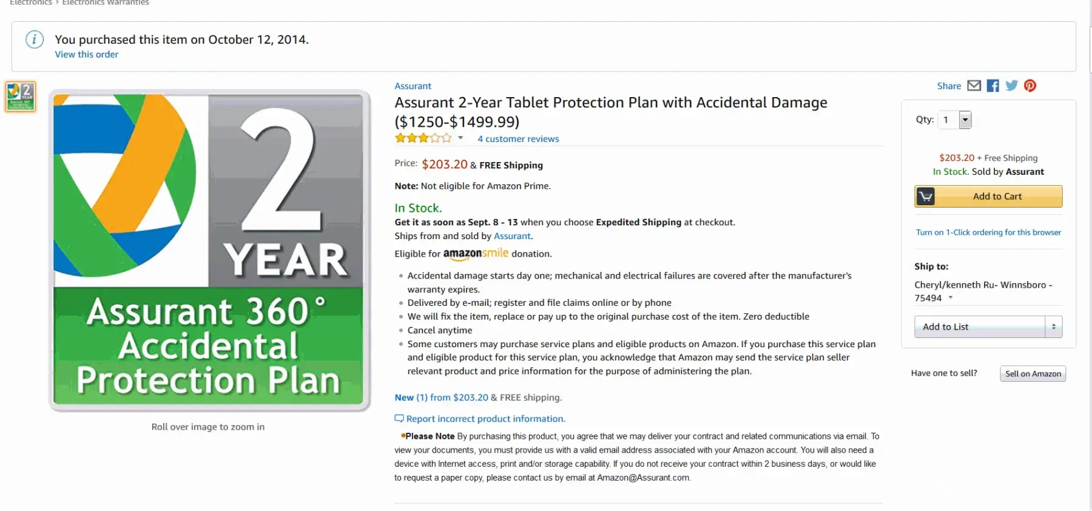Click the shopping cart icon on Add to Cart
The height and width of the screenshot is (511, 1092).
(925, 197)
